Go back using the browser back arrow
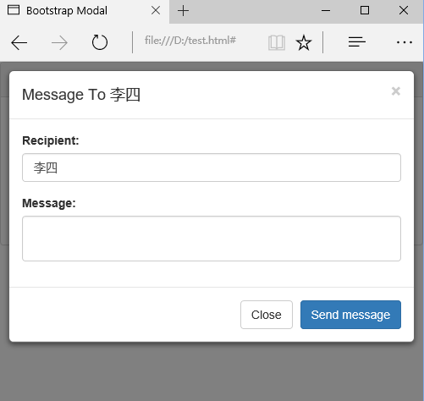The image size is (424, 401). [x=19, y=42]
